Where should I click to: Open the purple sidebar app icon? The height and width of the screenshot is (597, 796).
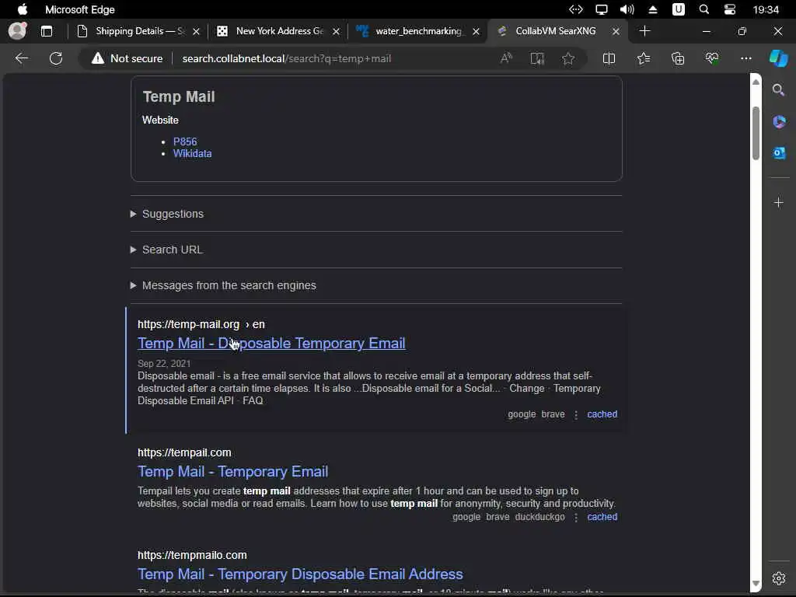[x=779, y=121]
